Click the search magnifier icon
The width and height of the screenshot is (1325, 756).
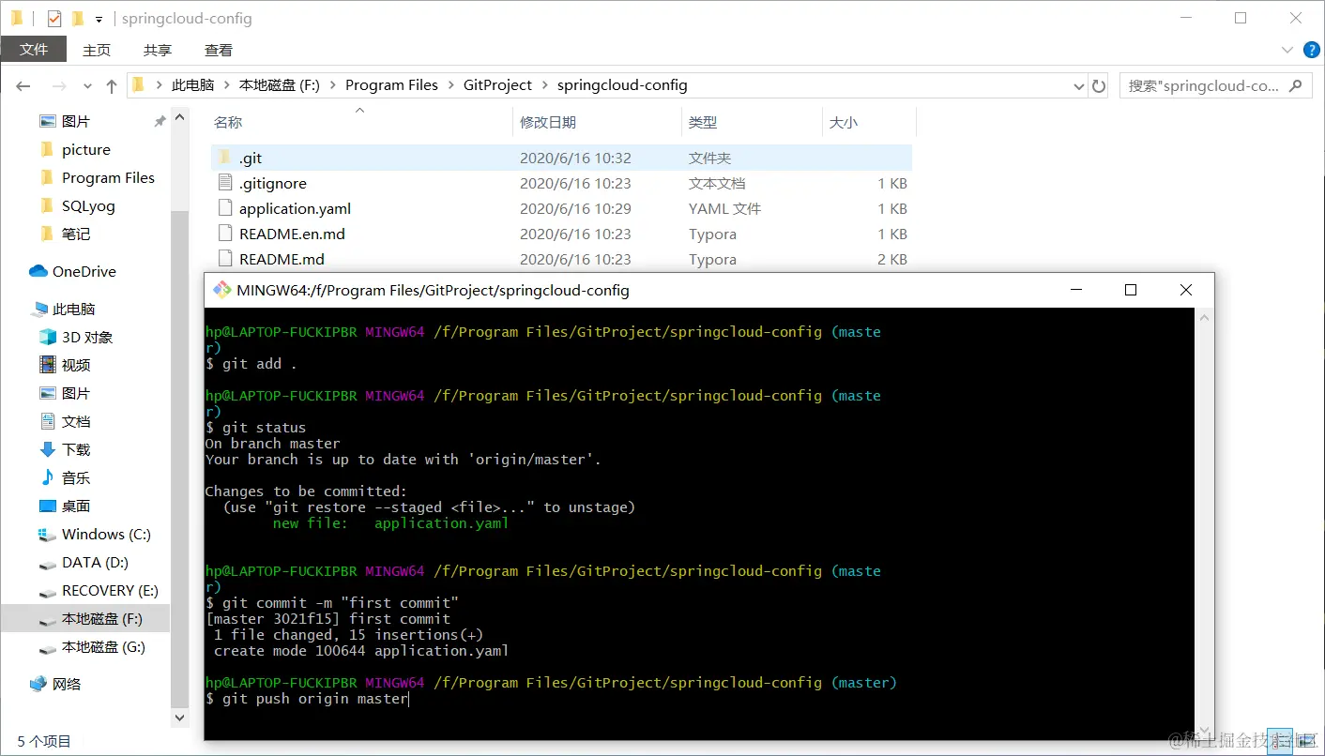click(1296, 85)
